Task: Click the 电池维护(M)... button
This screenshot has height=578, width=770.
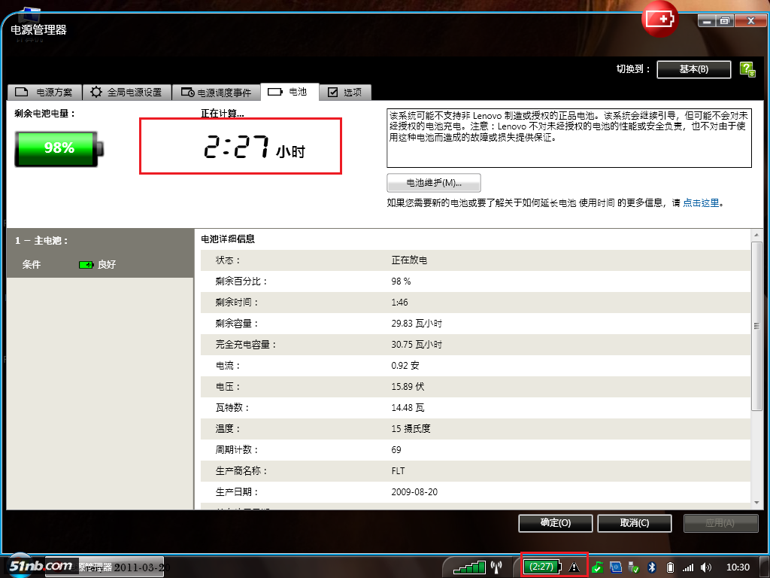Action: [x=433, y=183]
